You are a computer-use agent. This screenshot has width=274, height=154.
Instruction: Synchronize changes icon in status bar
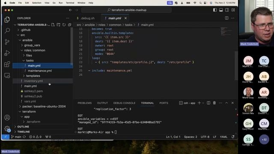tap(24, 137)
